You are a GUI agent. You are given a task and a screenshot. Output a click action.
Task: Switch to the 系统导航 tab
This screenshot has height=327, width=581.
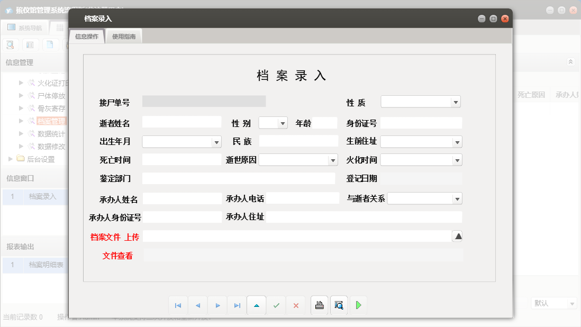27,27
